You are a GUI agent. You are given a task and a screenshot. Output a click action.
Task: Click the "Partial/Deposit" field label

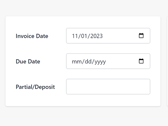(35, 87)
